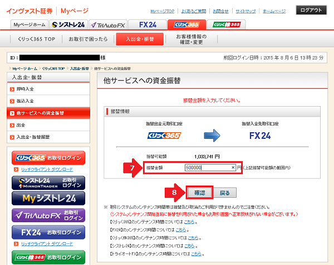This screenshot has height=265, width=334.
Task: Click くりっく株365 お取引ログイン button
Action: [x=48, y=257]
